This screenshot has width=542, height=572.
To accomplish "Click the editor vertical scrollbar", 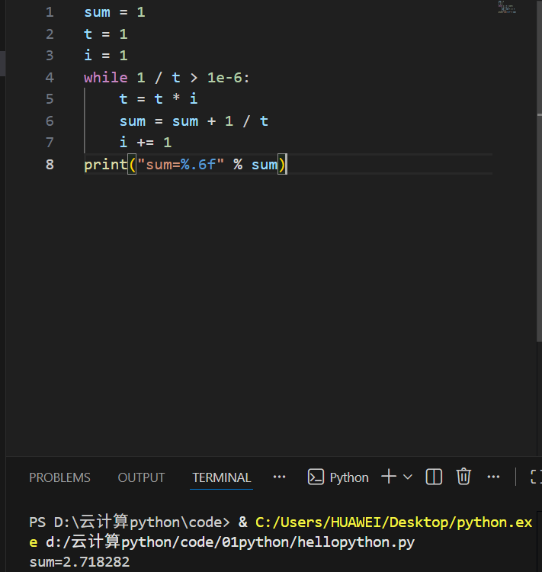I will tap(539, 172).
